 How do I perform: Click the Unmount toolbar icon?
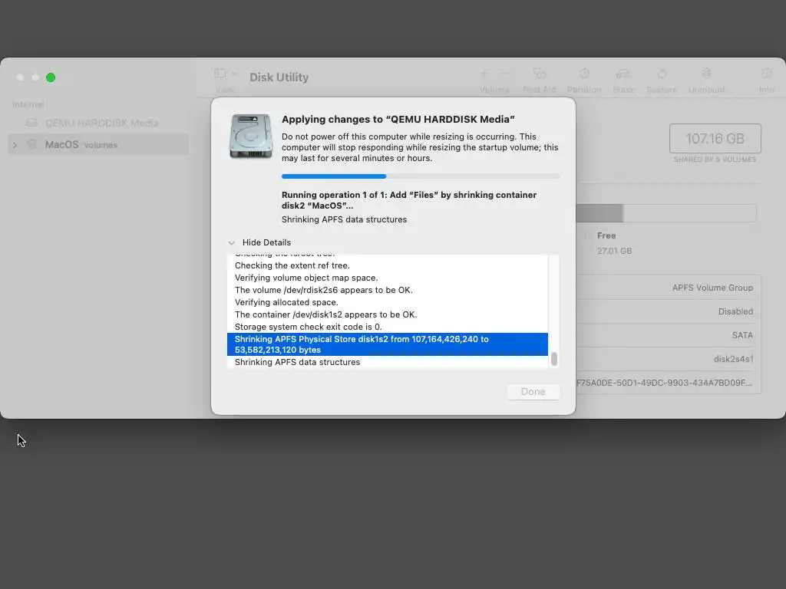[706, 74]
